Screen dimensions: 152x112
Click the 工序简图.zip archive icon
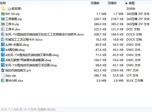(3, 19)
